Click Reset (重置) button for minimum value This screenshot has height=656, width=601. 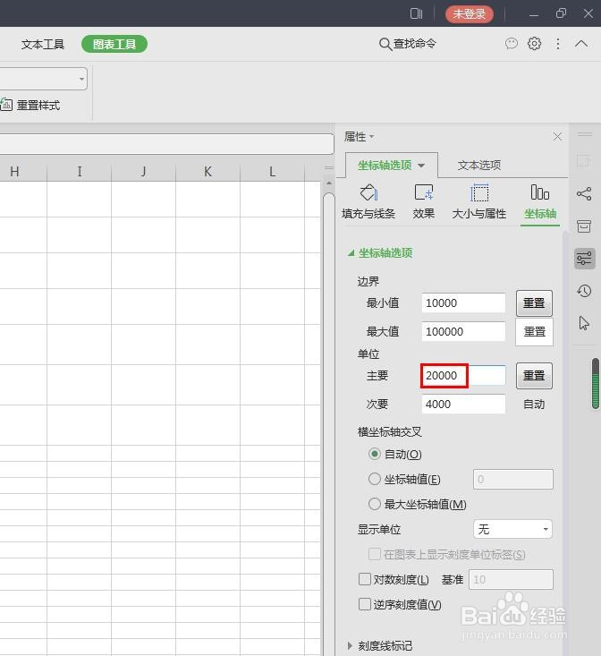(x=534, y=302)
